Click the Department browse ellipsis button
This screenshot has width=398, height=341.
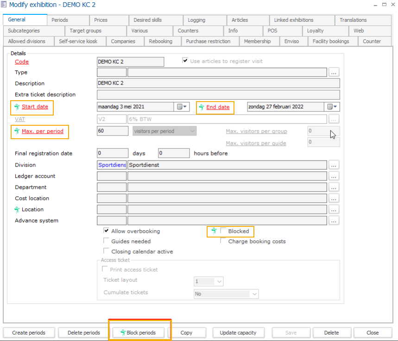[334, 187]
